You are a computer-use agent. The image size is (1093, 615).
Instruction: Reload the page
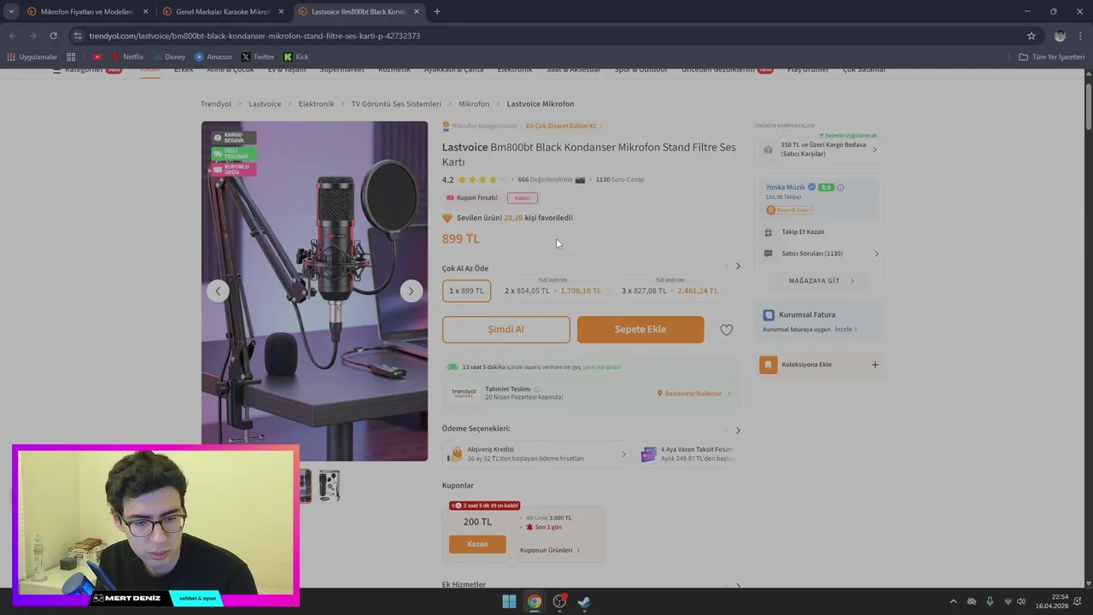point(53,36)
